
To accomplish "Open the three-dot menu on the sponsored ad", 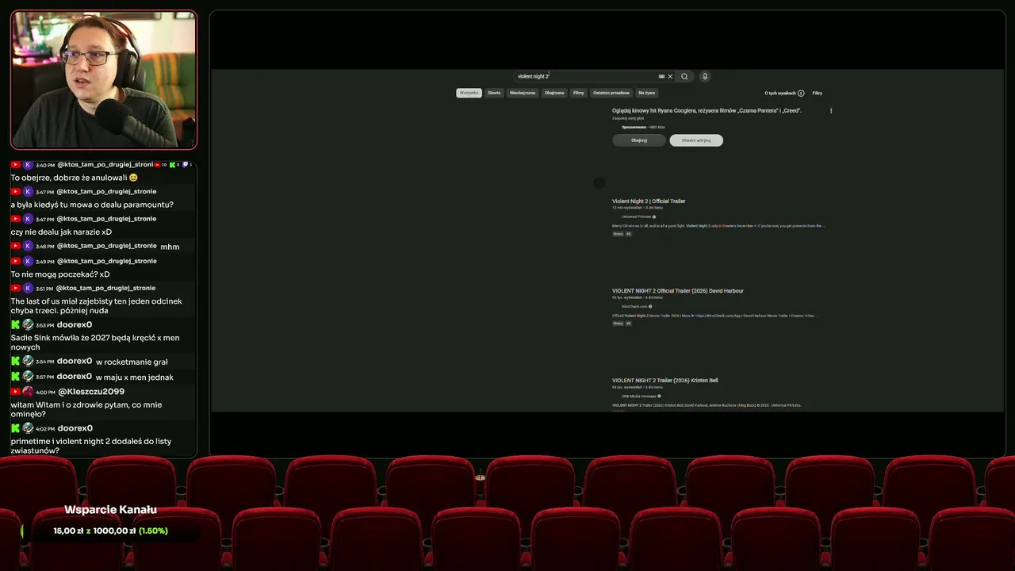I will (x=831, y=111).
